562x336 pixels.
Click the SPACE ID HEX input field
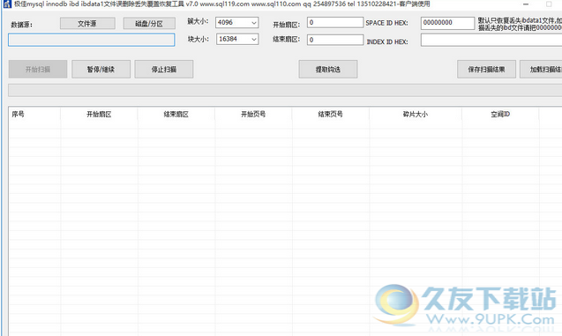tap(447, 23)
